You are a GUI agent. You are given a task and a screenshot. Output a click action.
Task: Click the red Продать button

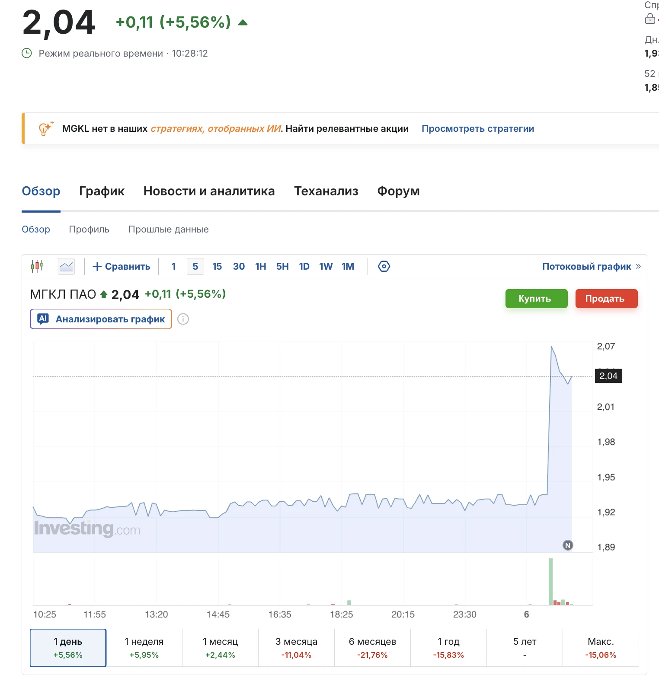(606, 299)
